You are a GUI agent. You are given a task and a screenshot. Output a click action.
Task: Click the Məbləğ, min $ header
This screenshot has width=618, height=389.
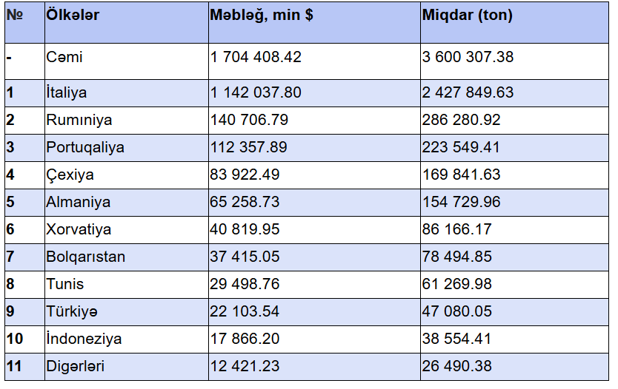point(261,15)
